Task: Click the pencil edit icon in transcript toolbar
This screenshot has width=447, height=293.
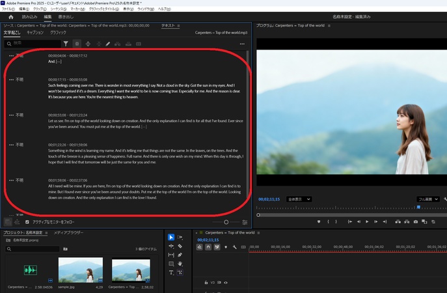Action: click(x=108, y=44)
